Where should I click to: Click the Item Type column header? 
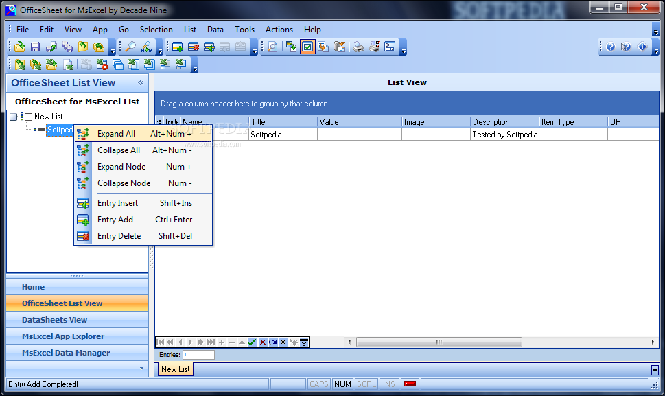point(574,122)
